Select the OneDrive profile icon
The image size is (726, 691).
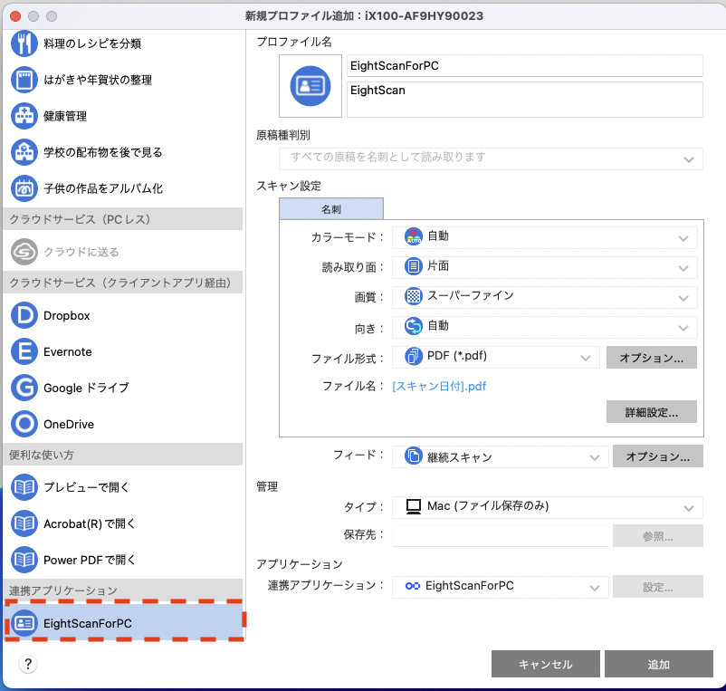click(24, 424)
